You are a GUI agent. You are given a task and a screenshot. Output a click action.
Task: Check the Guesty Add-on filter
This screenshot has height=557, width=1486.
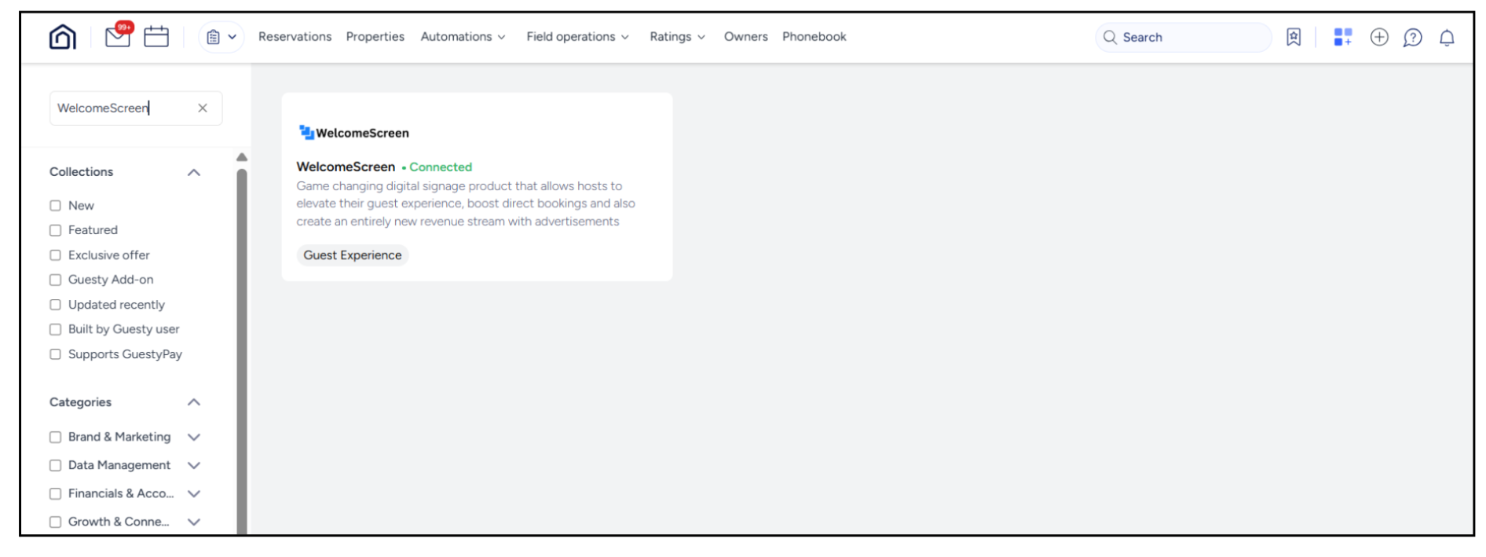pos(56,280)
